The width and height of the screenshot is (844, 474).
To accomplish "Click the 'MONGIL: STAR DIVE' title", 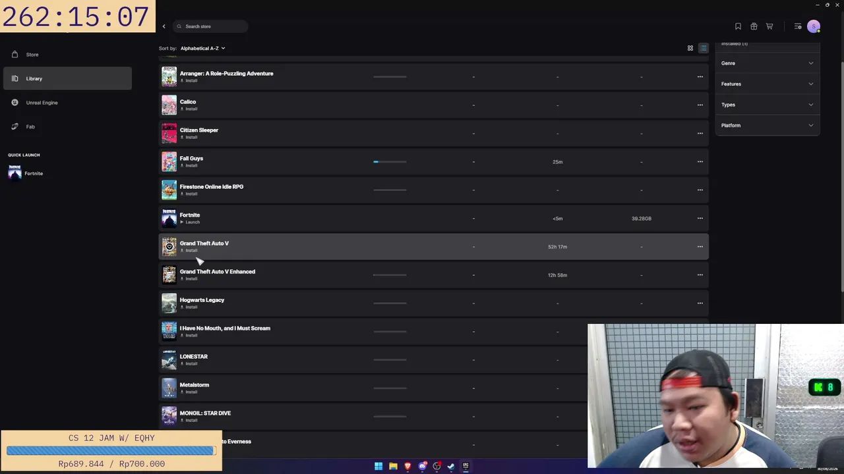I will click(x=205, y=413).
